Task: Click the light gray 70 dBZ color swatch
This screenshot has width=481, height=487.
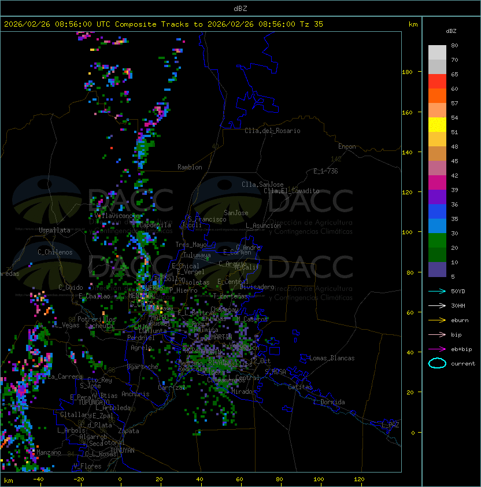Action: click(437, 53)
